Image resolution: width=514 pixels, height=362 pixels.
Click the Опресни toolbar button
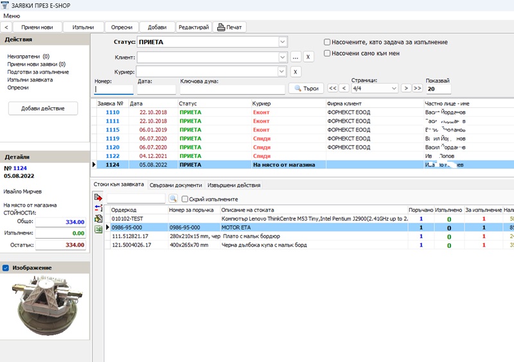click(x=121, y=27)
